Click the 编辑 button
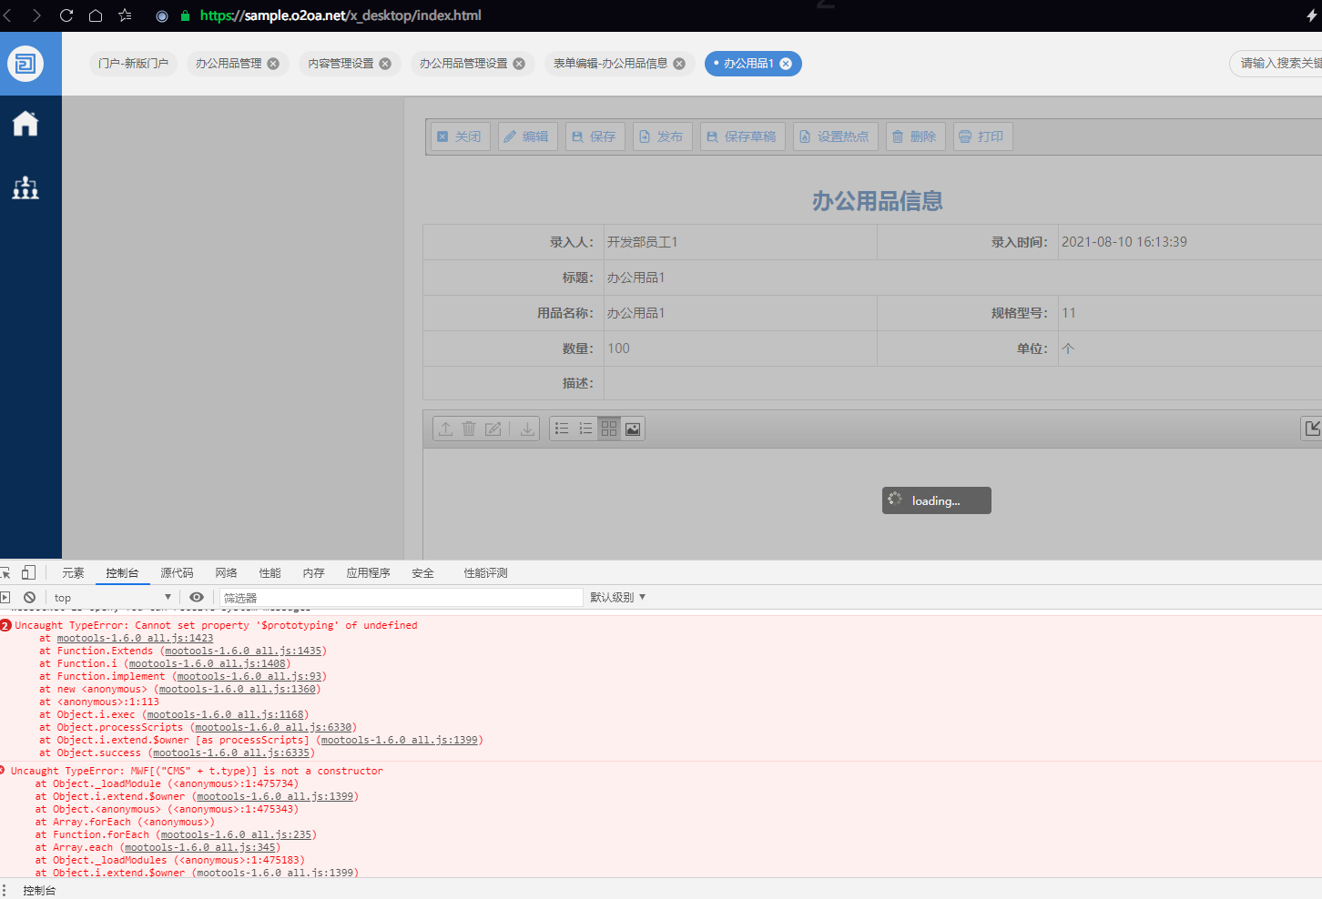This screenshot has height=899, width=1322. click(x=528, y=136)
